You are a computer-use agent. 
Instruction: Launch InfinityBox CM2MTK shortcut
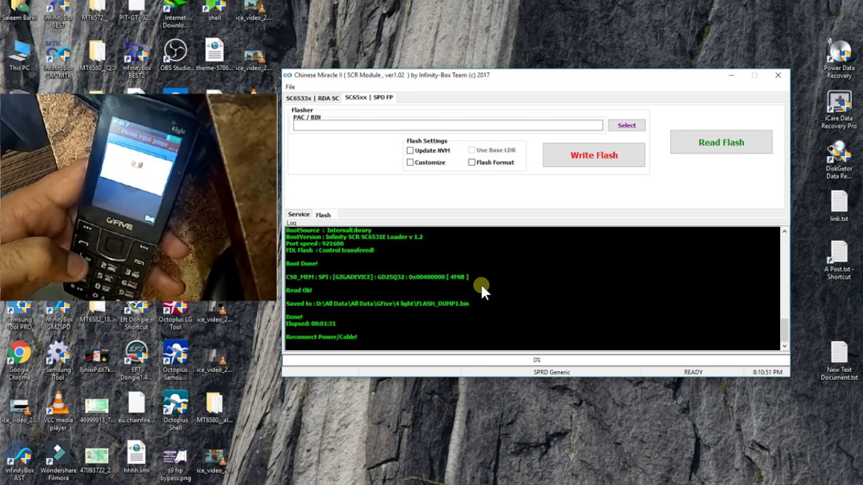click(x=59, y=59)
